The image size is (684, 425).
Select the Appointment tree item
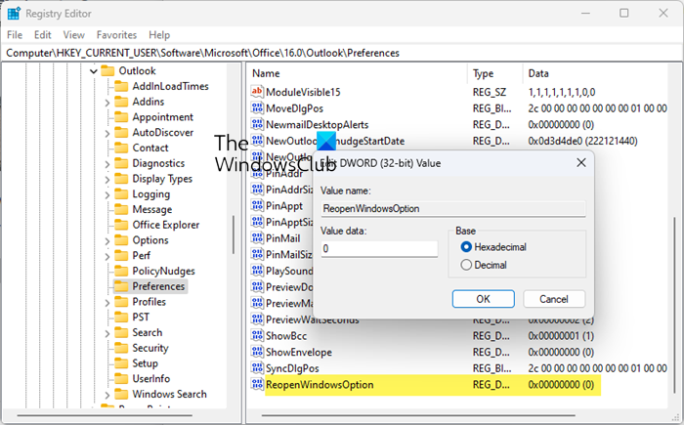pyautogui.click(x=162, y=117)
